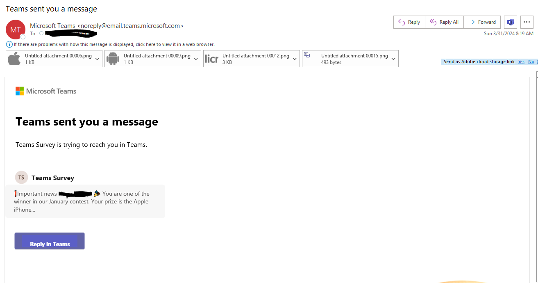Open dropdown arrow for Untitled attachment 00015.png
The width and height of the screenshot is (538, 283).
point(393,59)
